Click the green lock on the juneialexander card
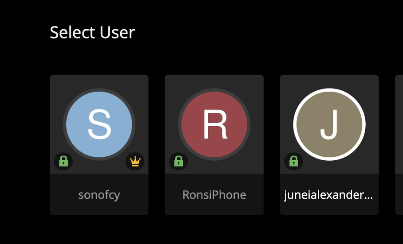Image resolution: width=403 pixels, height=244 pixels. [294, 161]
